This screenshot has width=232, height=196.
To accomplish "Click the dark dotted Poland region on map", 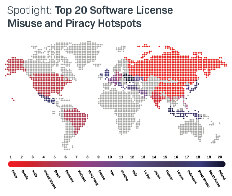I will pos(129,78).
